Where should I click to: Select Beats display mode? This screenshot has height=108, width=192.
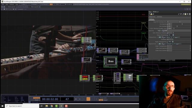[x=37, y=100]
